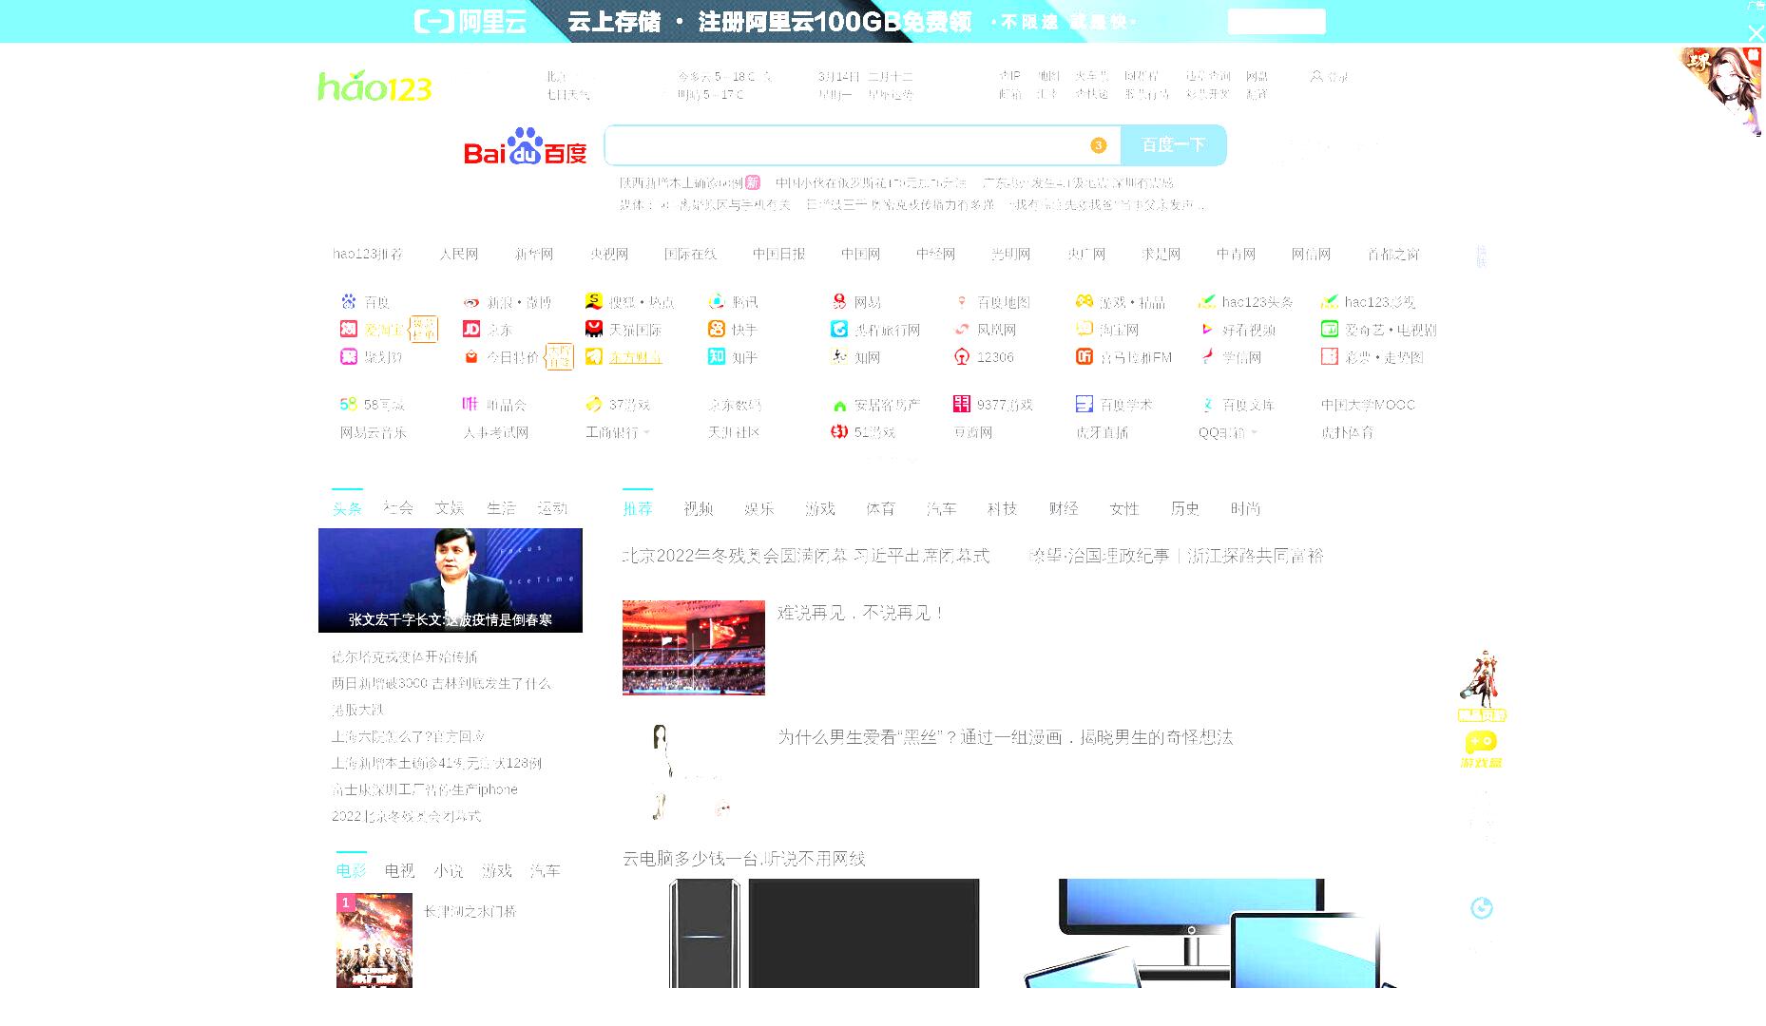Click the Baidu Scholar 百度学术 blue icon

click(x=1085, y=404)
